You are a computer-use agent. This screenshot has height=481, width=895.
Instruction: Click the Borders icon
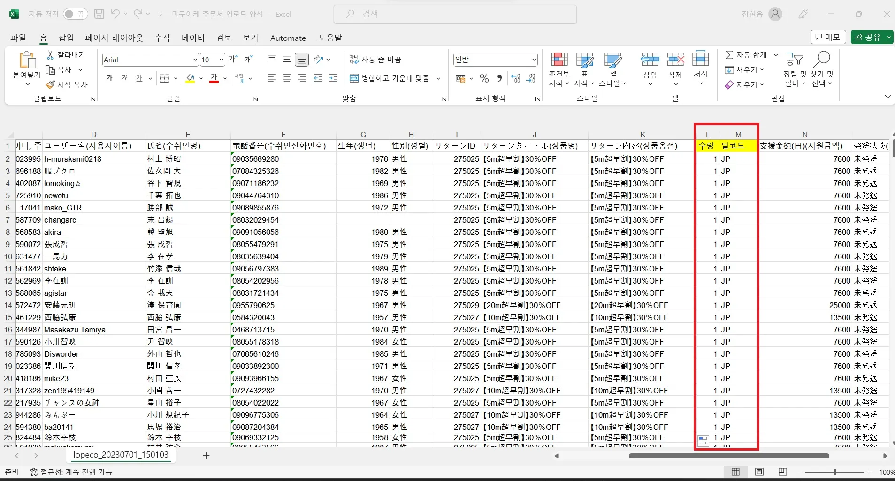coord(164,78)
